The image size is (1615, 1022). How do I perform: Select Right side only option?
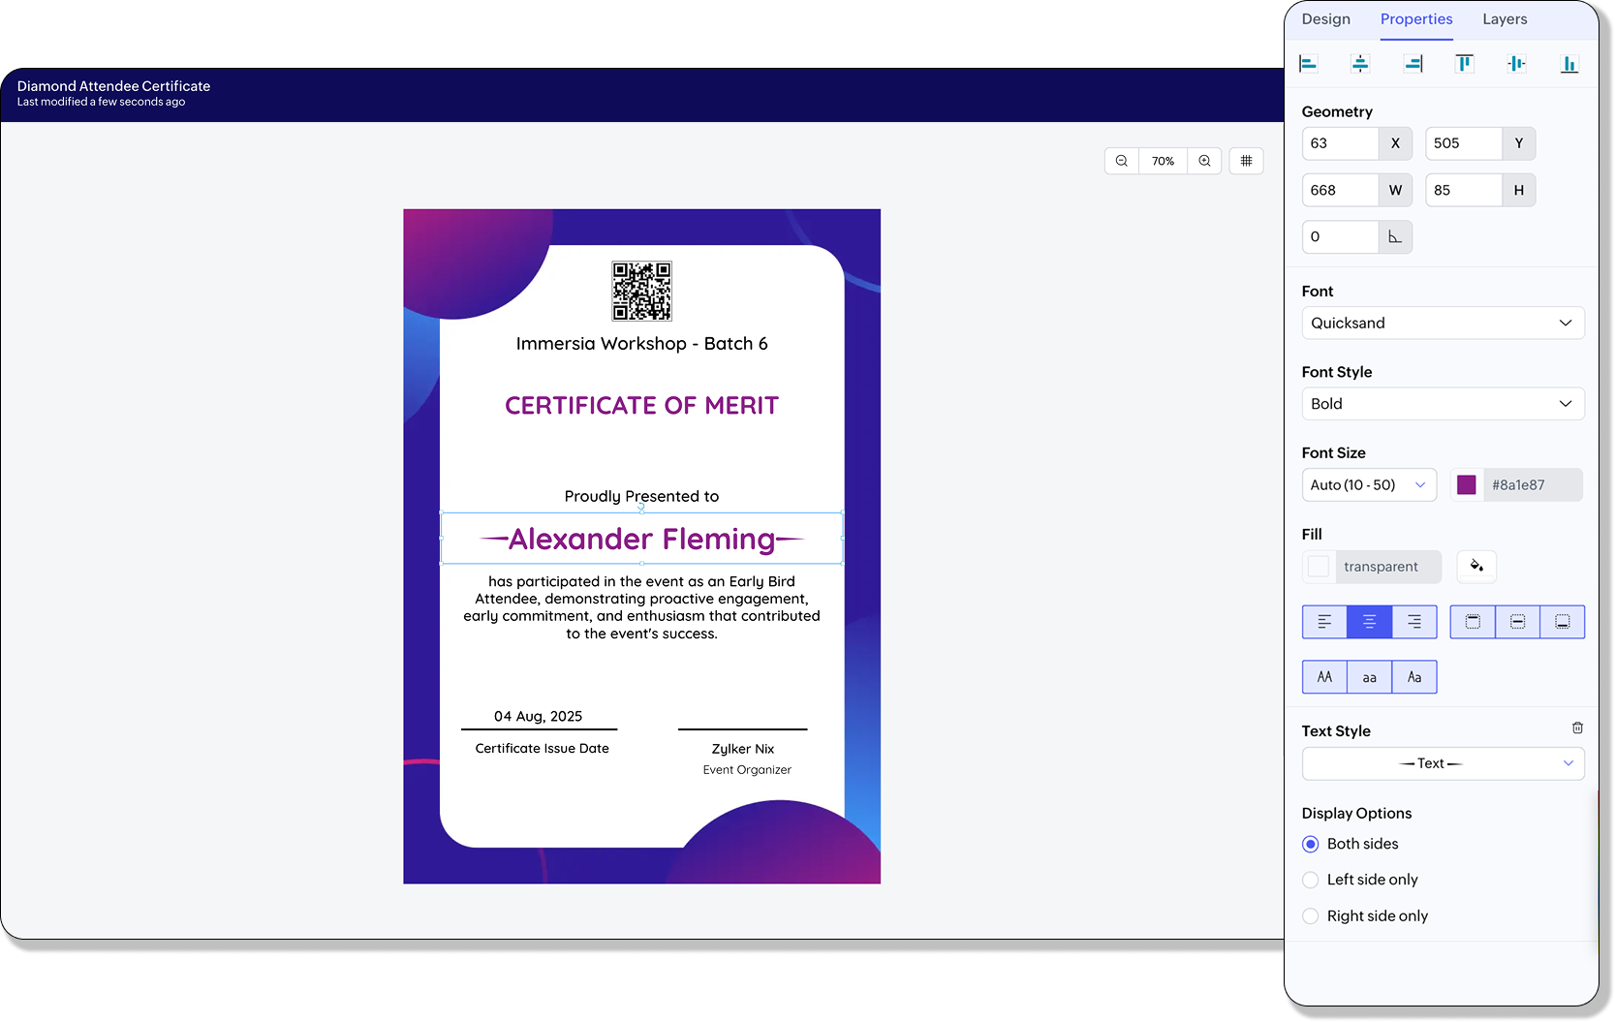(x=1311, y=916)
